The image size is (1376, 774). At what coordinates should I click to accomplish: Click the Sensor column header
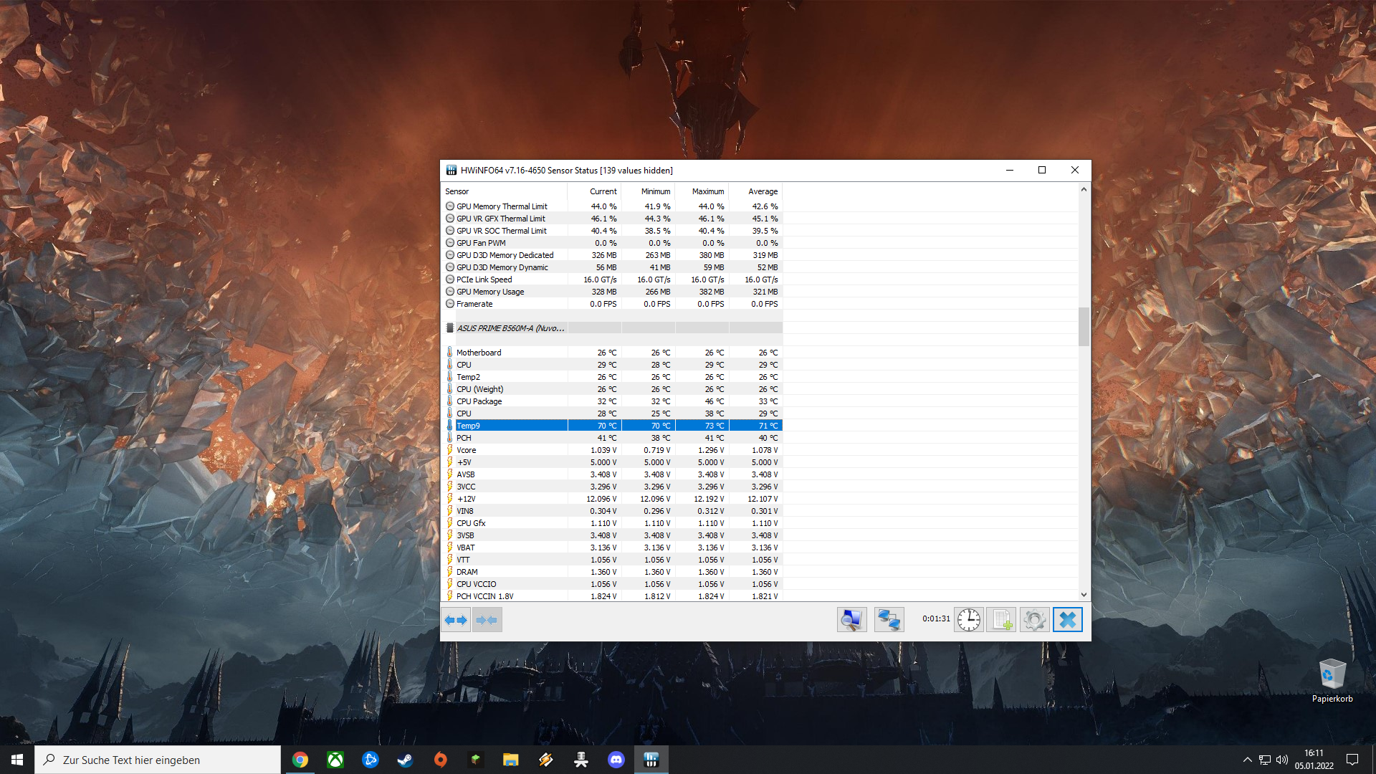pos(457,191)
